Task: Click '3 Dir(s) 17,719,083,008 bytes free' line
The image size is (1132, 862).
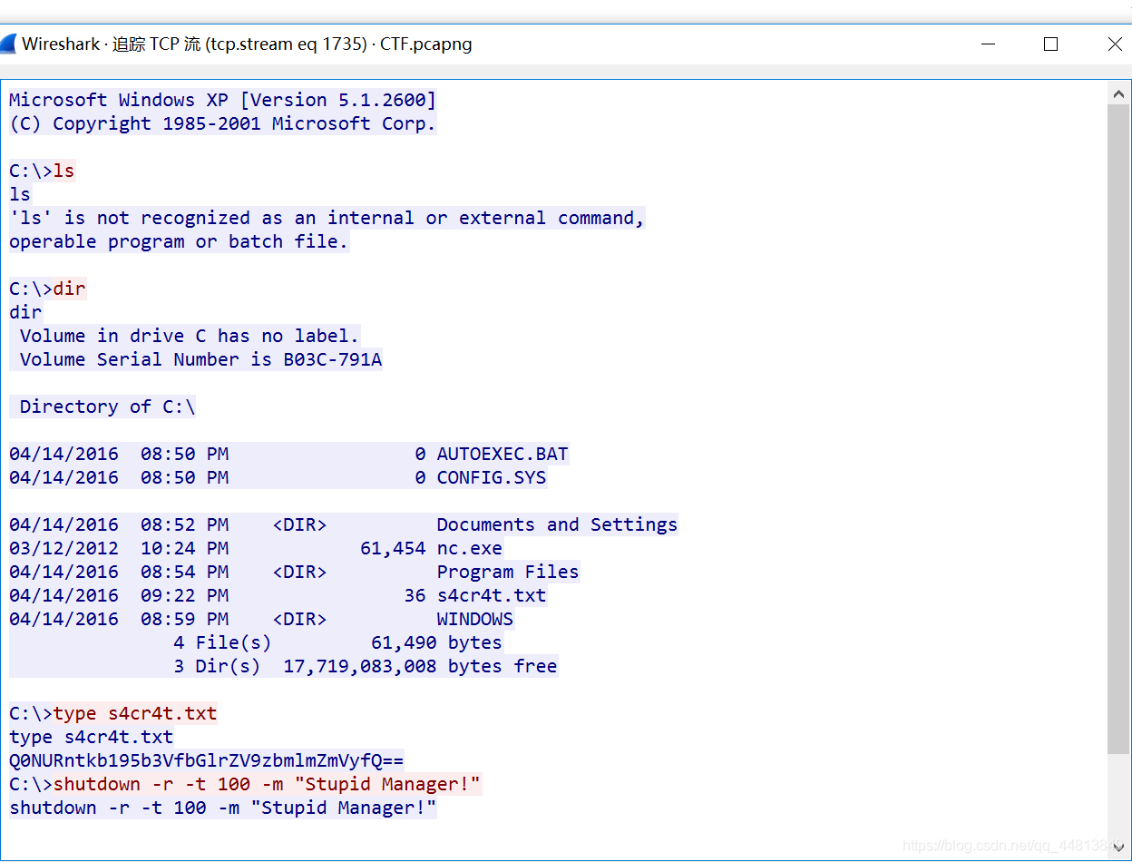Action: 365,666
